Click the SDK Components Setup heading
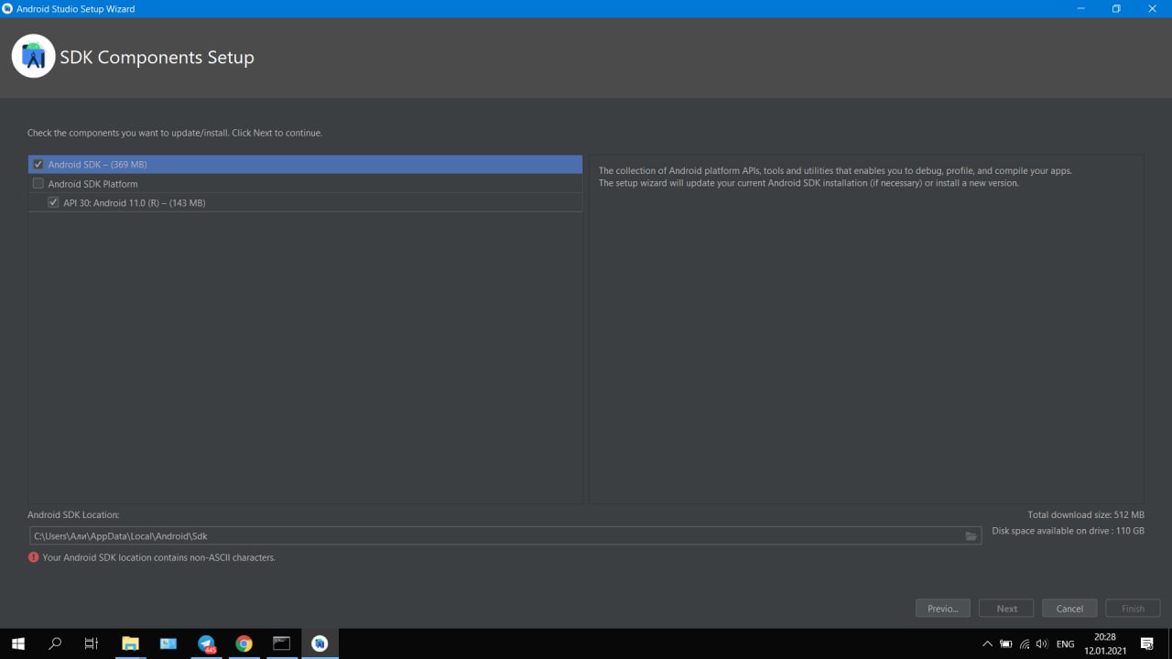Image resolution: width=1172 pixels, height=659 pixels. click(x=157, y=57)
